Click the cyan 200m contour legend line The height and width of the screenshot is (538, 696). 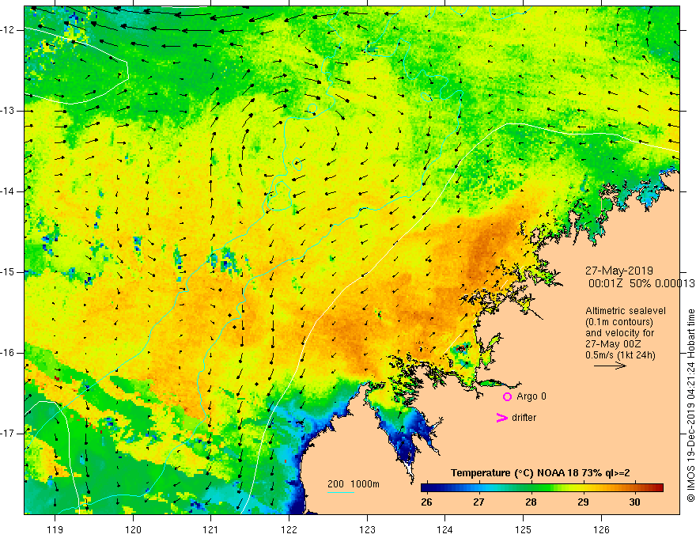click(340, 492)
